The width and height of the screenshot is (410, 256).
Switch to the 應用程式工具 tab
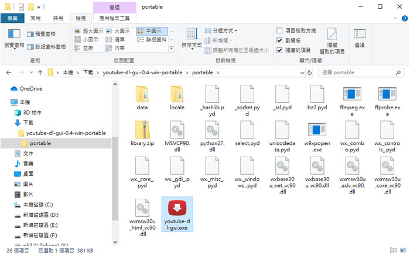(115, 18)
